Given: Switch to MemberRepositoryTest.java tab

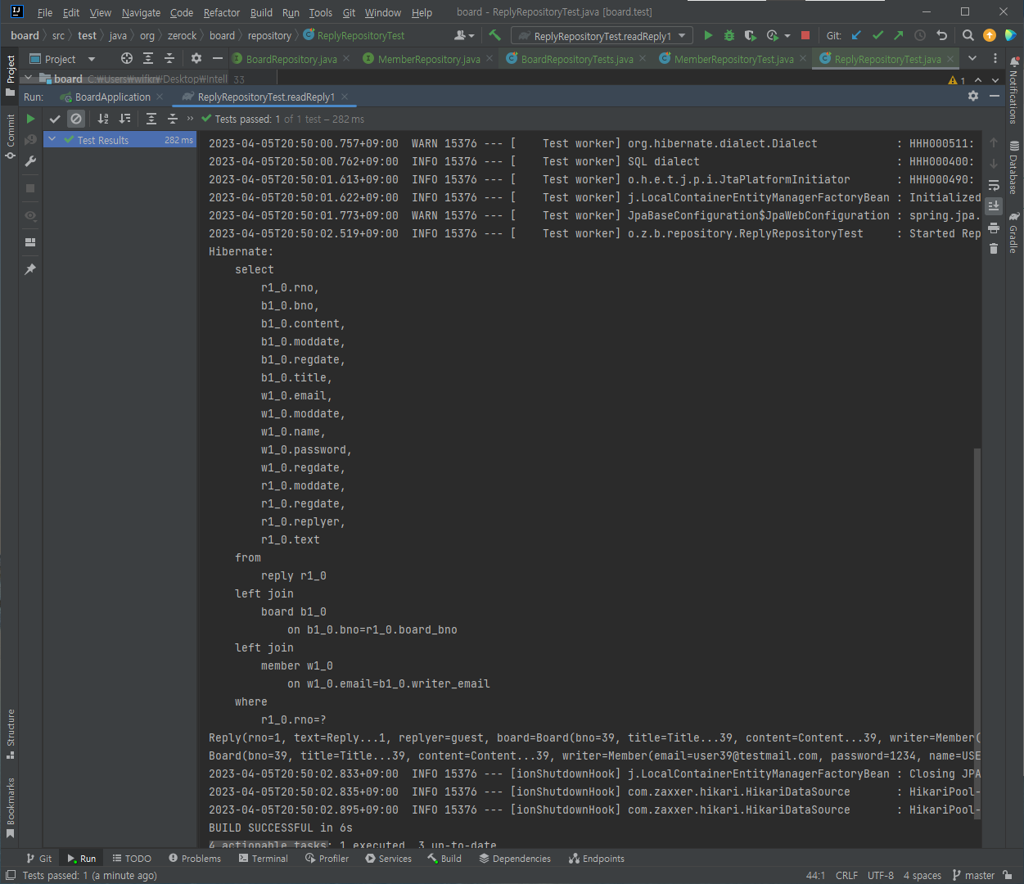Looking at the screenshot, I should point(733,59).
